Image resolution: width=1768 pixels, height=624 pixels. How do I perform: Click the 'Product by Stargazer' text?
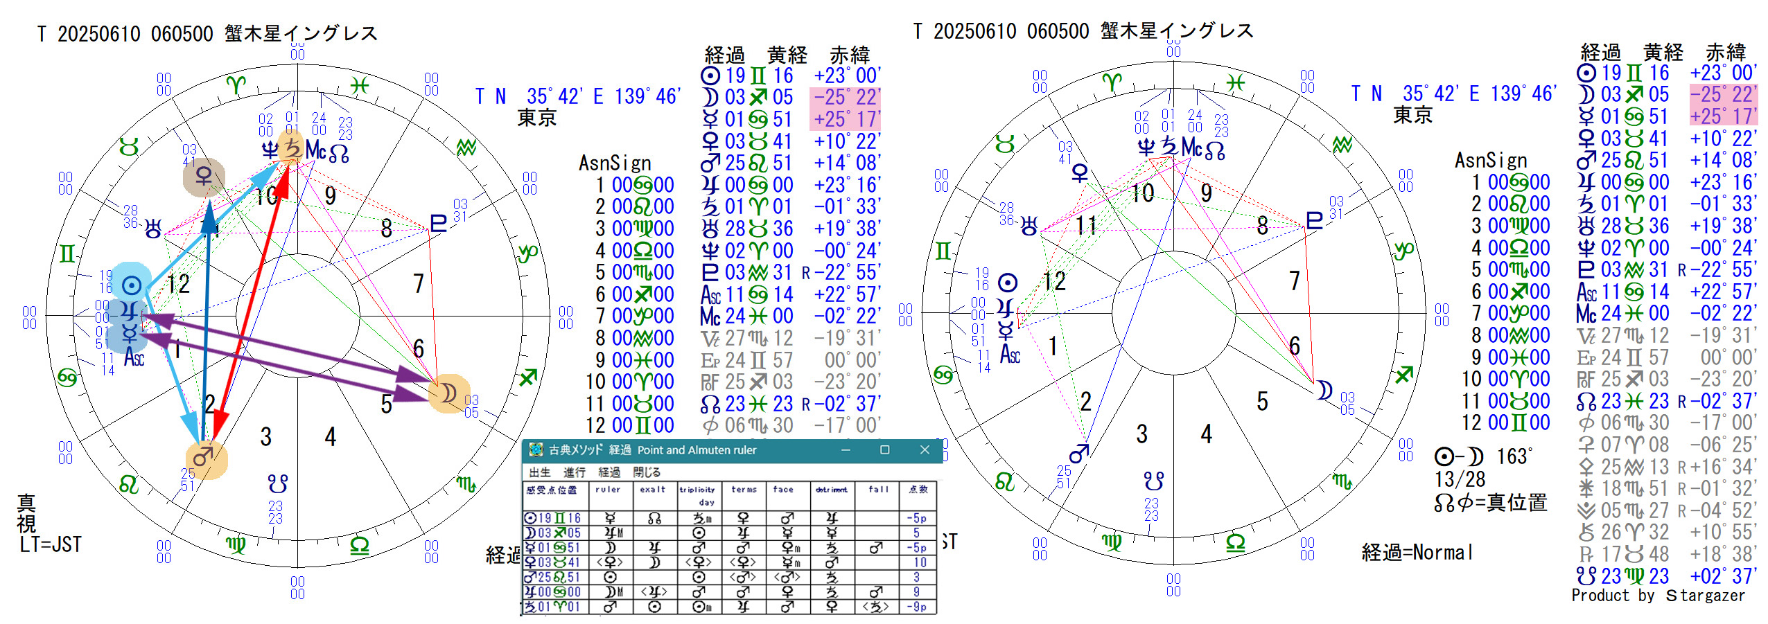[1658, 596]
